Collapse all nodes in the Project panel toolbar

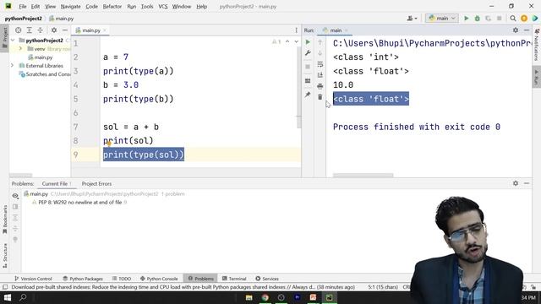[41, 30]
